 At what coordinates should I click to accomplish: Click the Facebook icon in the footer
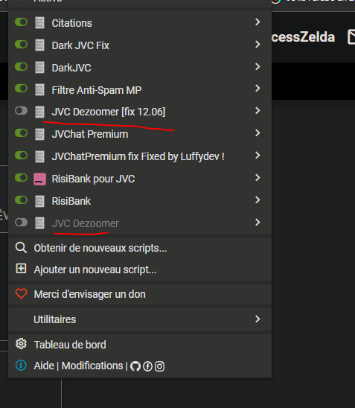(147, 366)
